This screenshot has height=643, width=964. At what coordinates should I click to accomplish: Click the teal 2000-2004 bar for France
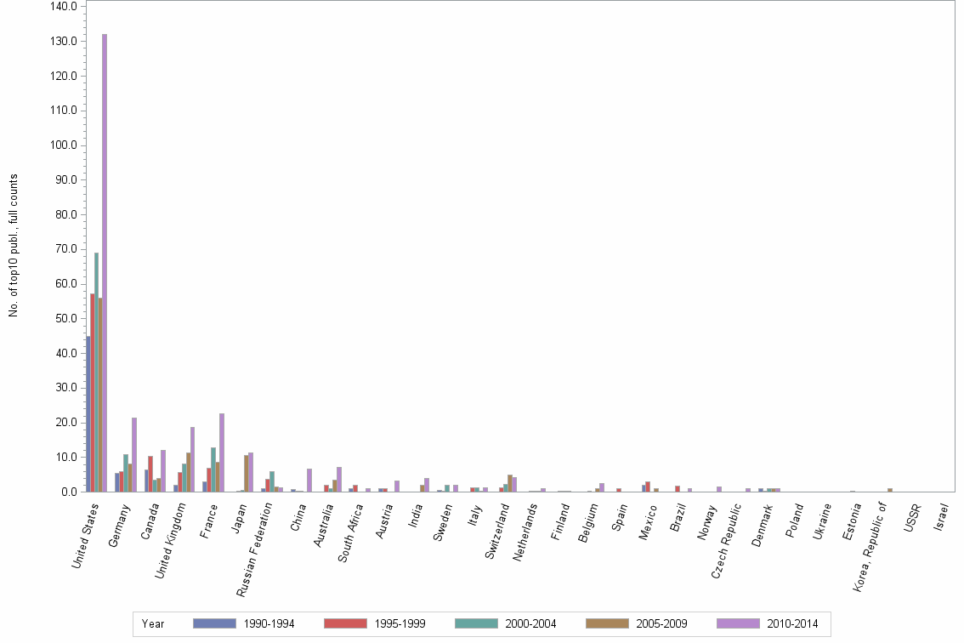point(213,472)
